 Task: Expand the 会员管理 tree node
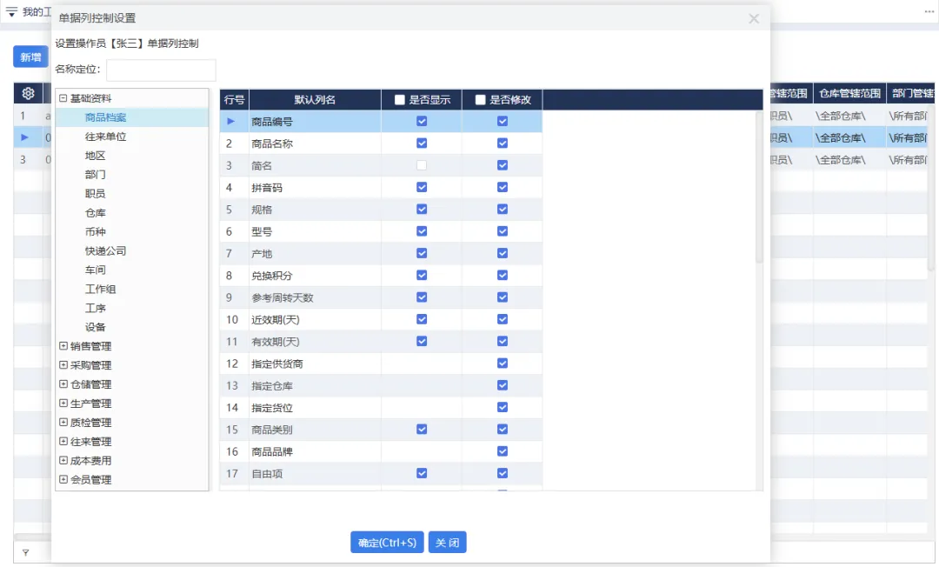point(63,479)
